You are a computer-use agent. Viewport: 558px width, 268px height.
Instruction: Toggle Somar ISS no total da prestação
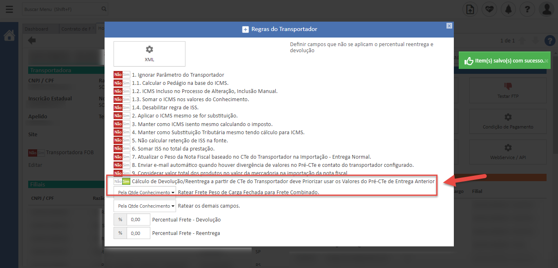[122, 148]
